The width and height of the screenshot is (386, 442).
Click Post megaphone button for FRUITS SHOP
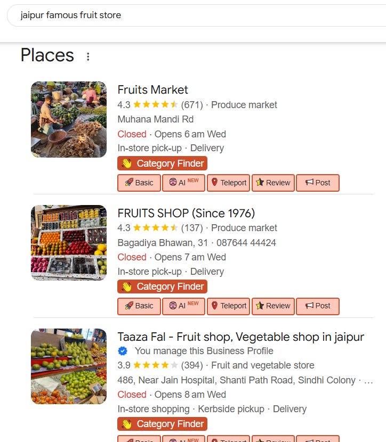pyautogui.click(x=318, y=306)
